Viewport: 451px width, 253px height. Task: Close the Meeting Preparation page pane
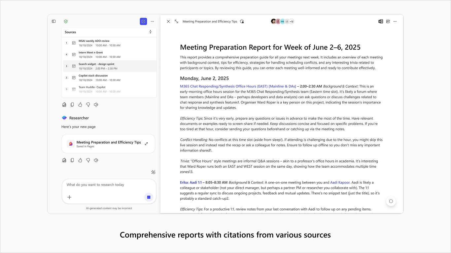point(168,21)
